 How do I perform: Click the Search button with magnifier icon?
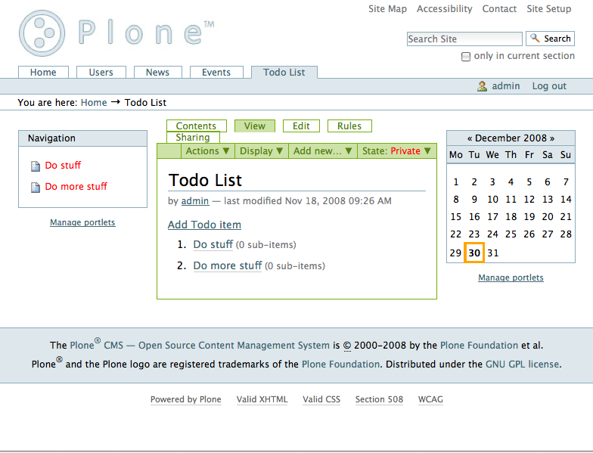point(550,39)
